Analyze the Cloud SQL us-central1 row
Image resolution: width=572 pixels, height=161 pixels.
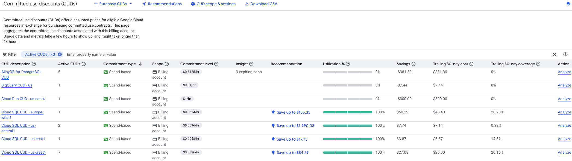pyautogui.click(x=564, y=125)
